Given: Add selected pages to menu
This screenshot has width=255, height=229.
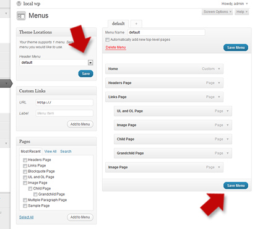Looking at the screenshot, I should pyautogui.click(x=80, y=217).
